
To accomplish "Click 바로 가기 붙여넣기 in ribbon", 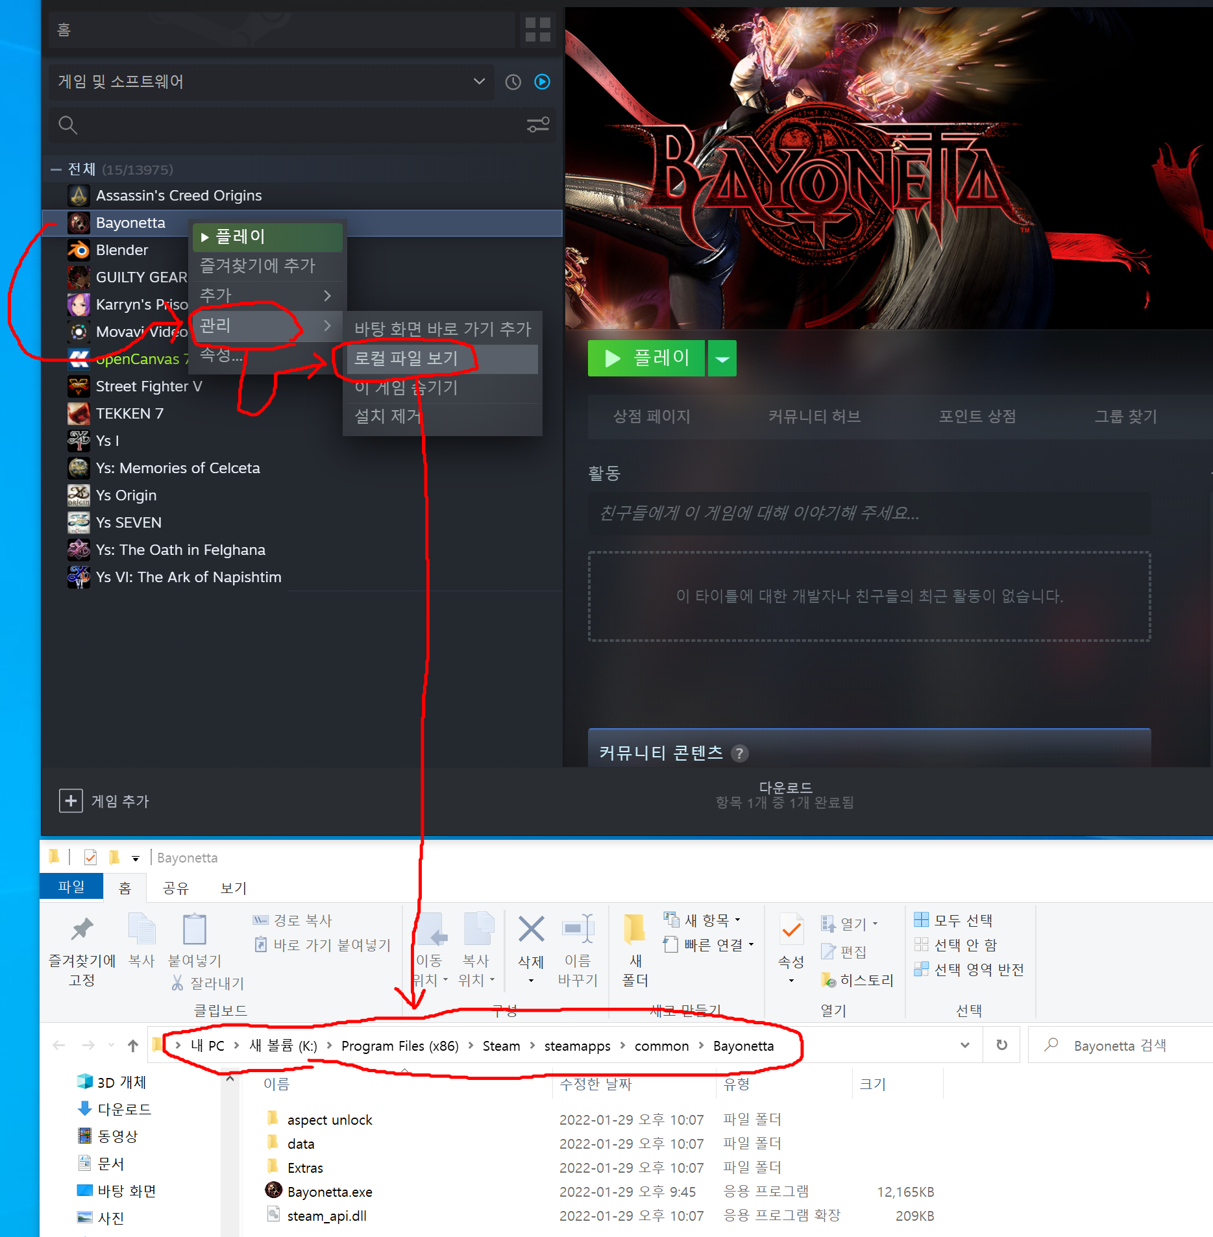I will 323,945.
